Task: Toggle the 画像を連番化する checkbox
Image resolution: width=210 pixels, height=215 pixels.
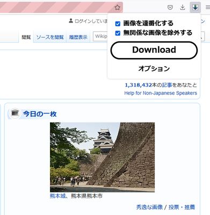Action: pos(118,24)
